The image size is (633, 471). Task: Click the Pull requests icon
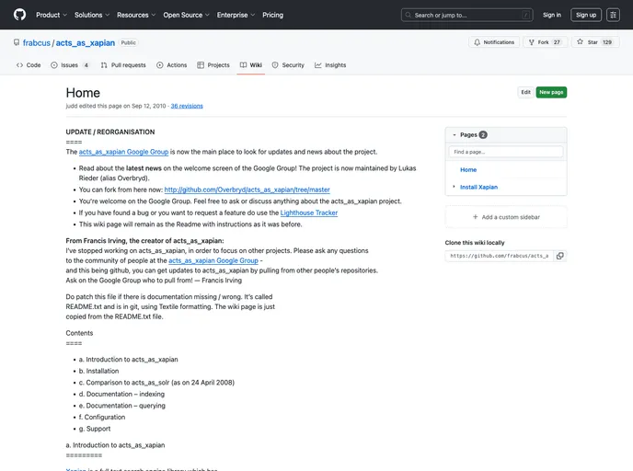pos(104,65)
